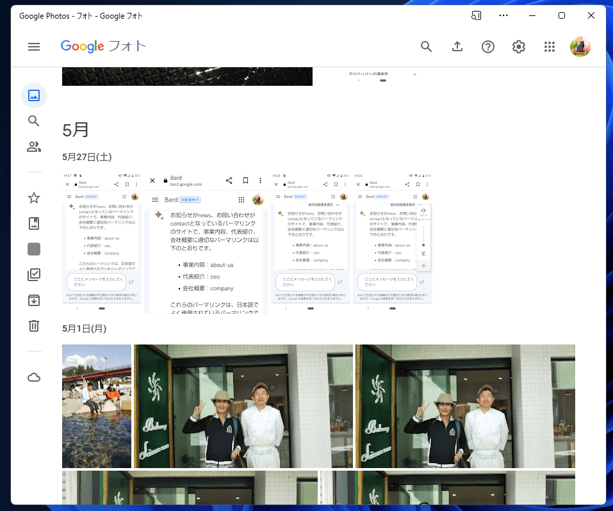
Task: Click the gray square sidebar icon
Action: (34, 249)
